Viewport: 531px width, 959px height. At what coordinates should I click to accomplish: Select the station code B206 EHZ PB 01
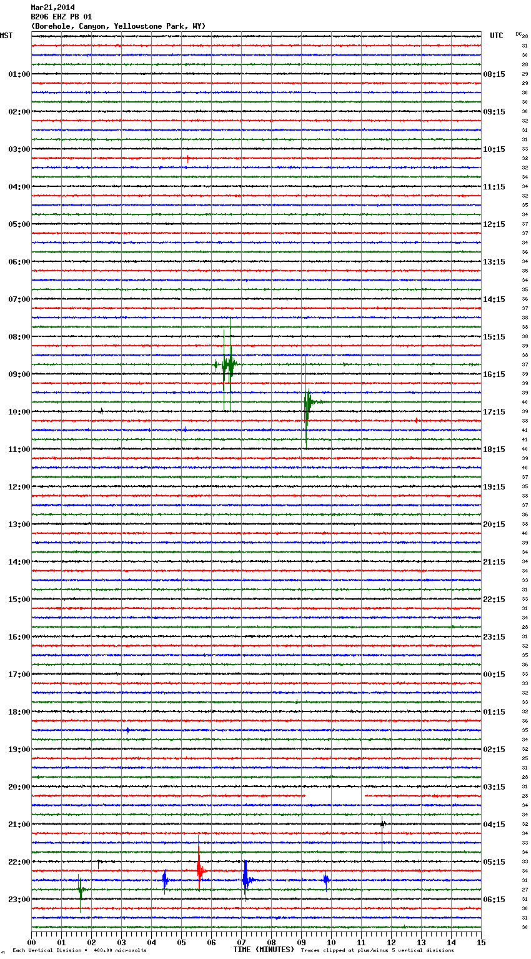61,17
